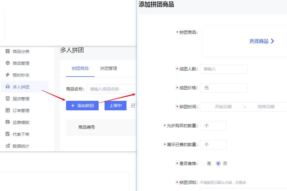Select the 数据统计 chart icon

pos(7,146)
